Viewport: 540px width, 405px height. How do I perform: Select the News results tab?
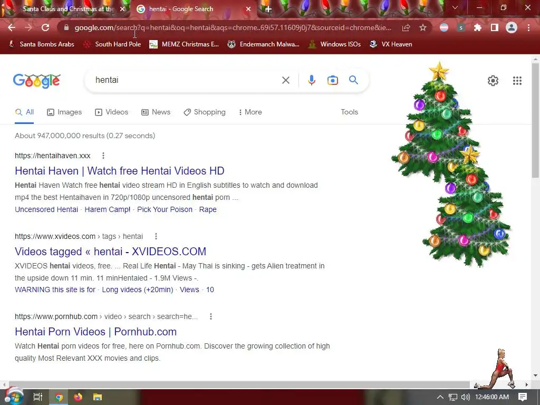coord(156,112)
